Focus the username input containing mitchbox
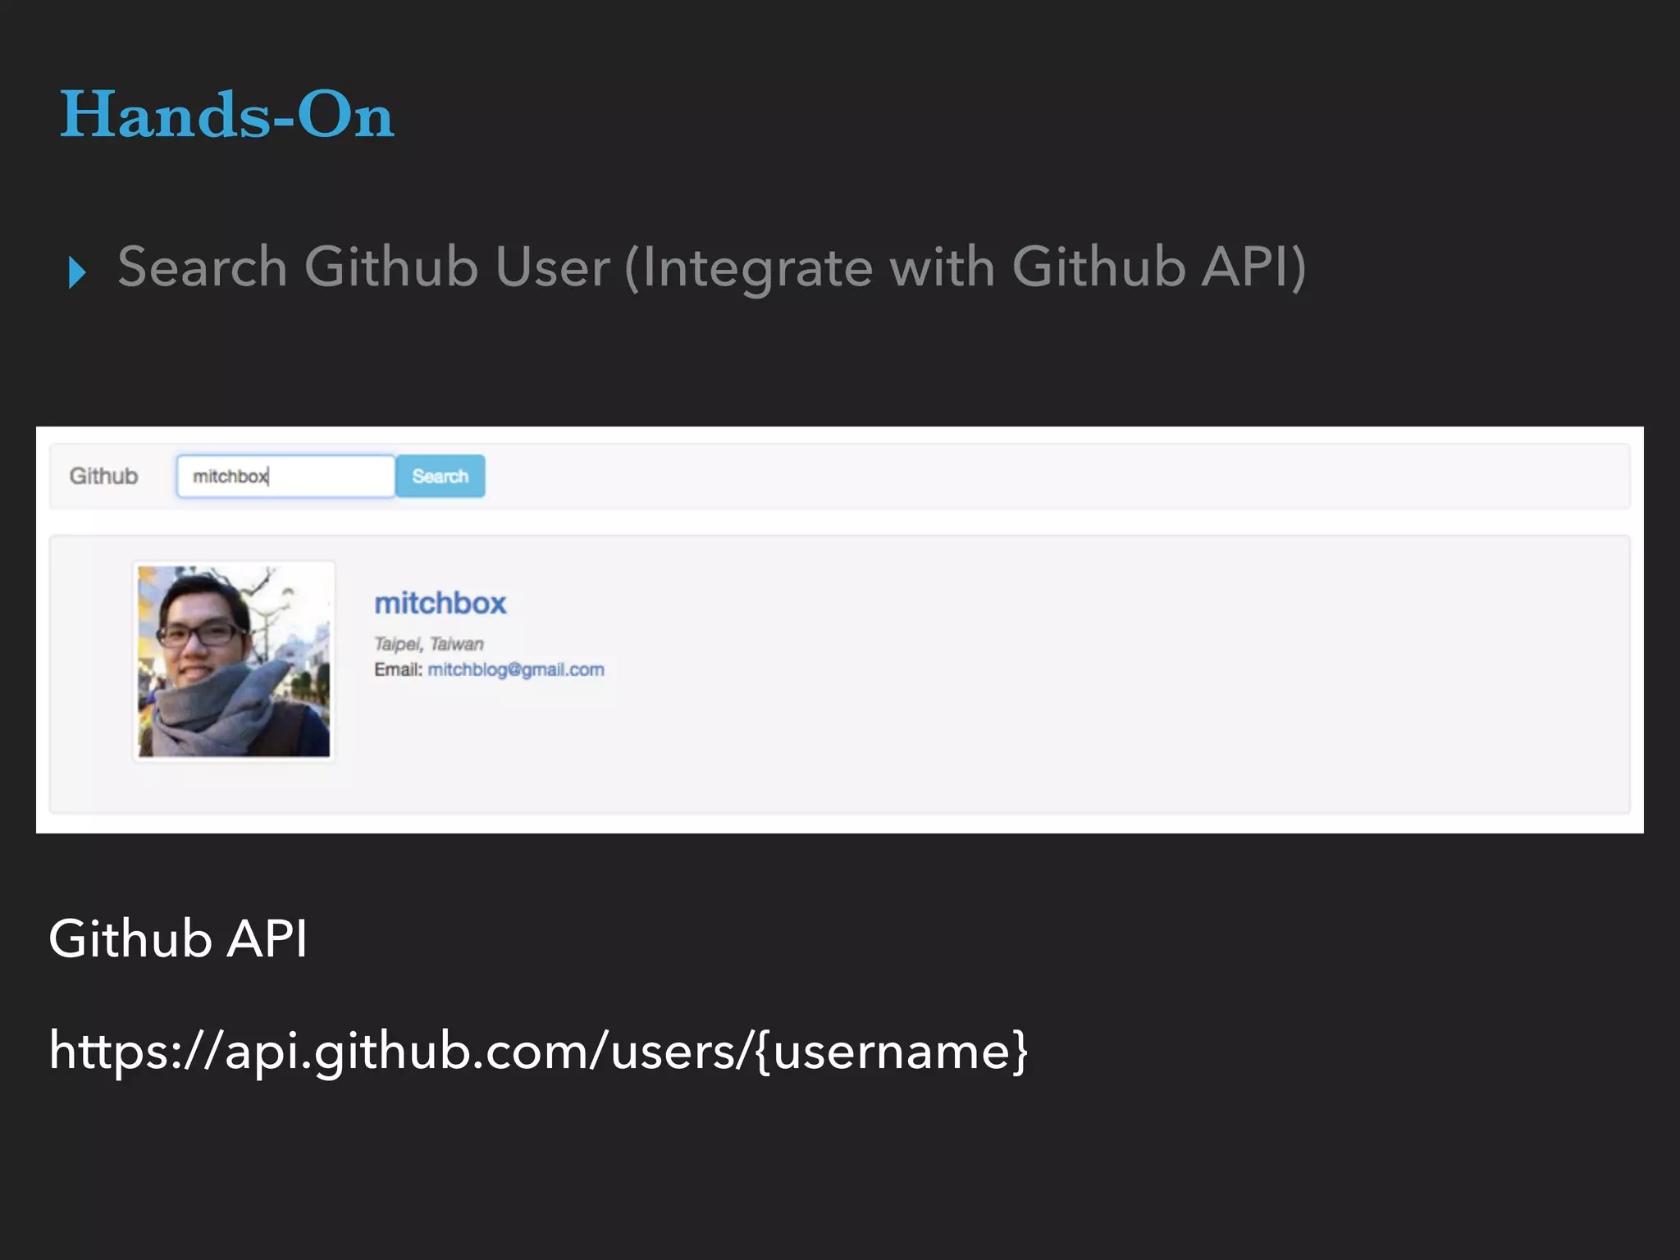Viewport: 1680px width, 1260px height. (x=286, y=476)
